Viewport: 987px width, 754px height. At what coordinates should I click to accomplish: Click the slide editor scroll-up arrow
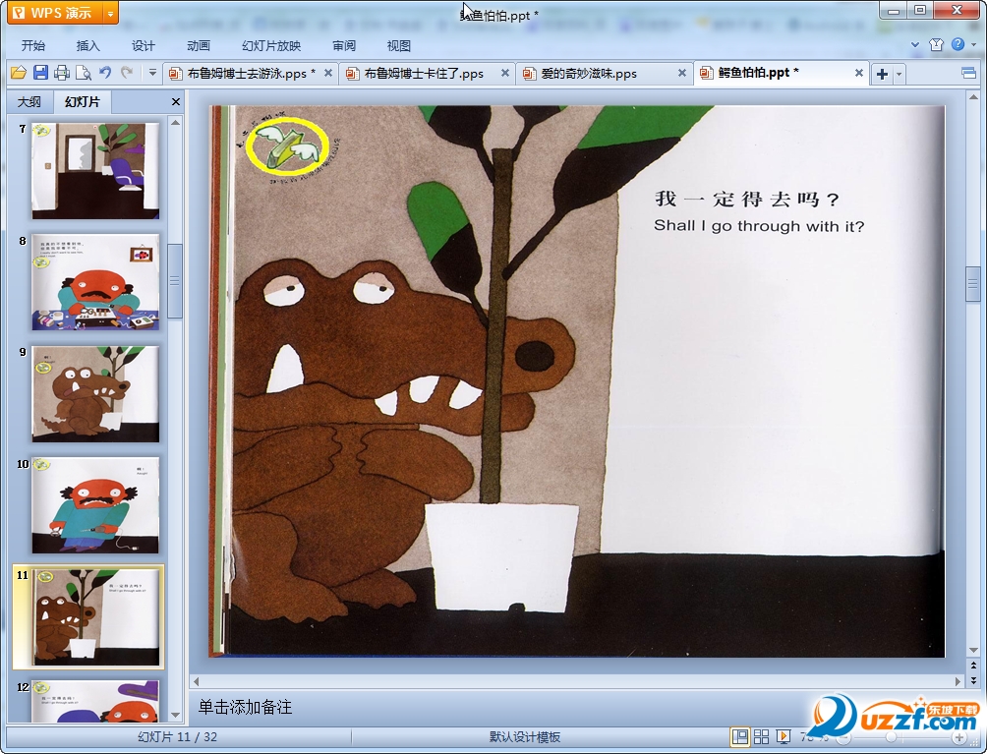(x=973, y=97)
